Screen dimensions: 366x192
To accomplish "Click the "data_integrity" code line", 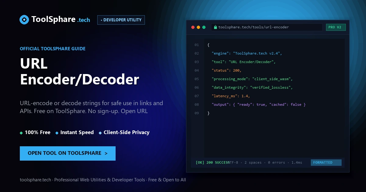I will [252, 87].
